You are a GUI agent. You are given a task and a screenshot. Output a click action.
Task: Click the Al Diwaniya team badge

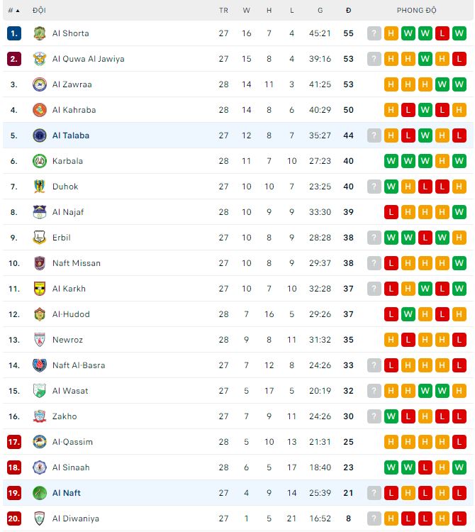pos(40,519)
